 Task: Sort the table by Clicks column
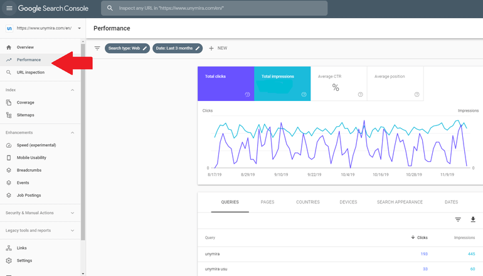point(419,238)
